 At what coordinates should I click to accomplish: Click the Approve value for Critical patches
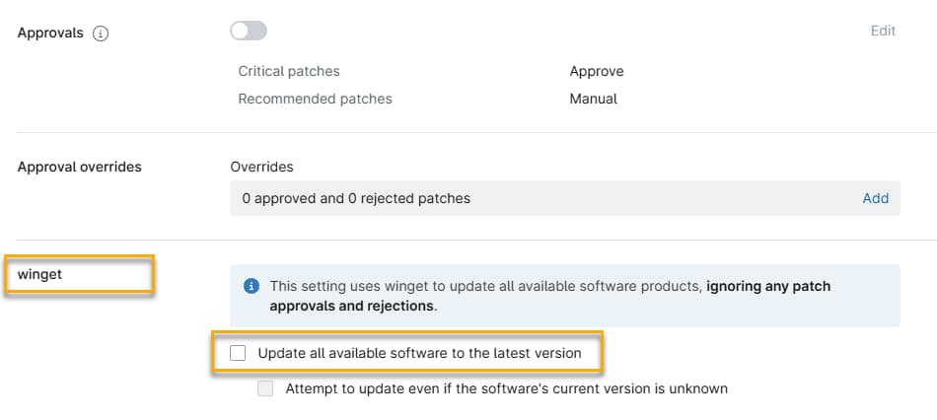click(597, 71)
